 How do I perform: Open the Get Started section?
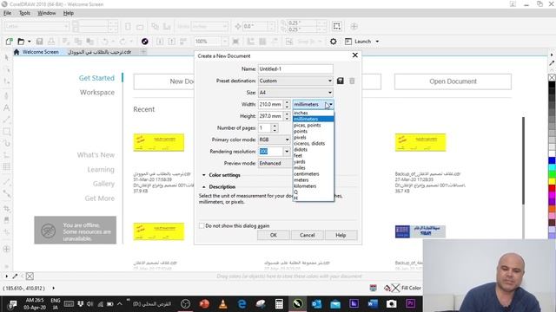pos(96,78)
